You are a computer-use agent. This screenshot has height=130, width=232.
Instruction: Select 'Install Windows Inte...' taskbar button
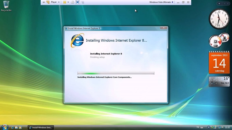click(x=41, y=127)
